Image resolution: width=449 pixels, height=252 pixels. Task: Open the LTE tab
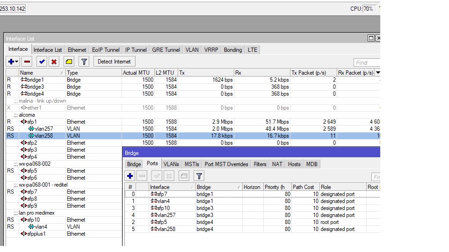click(252, 50)
